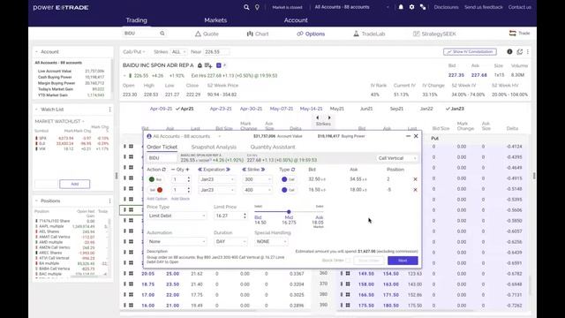Toggle Call type on 400 strike leg

coord(289,190)
